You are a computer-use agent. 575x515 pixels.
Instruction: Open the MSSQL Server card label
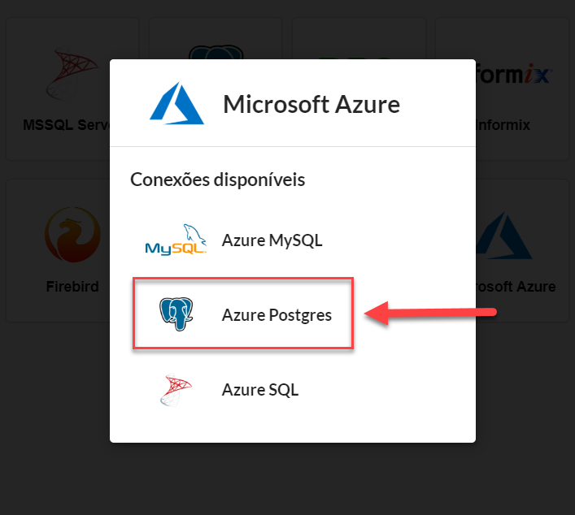[x=66, y=125]
